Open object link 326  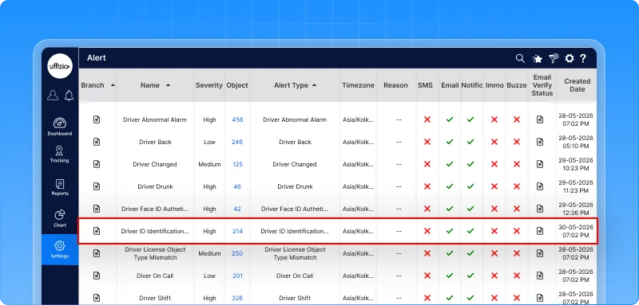(x=237, y=298)
